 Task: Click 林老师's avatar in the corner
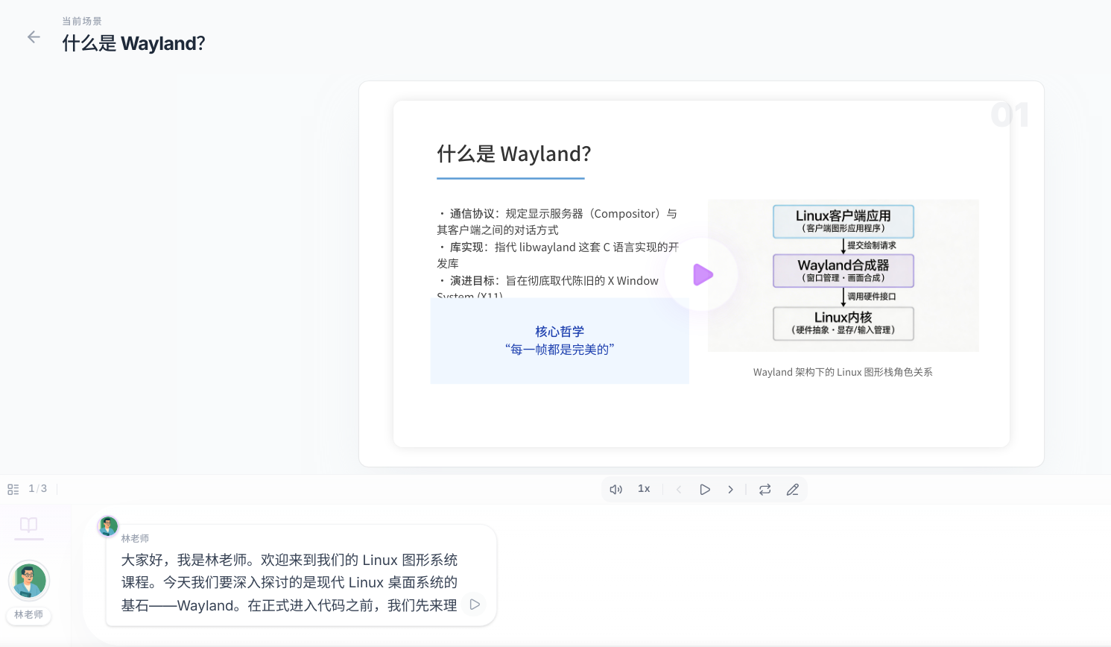coord(28,581)
